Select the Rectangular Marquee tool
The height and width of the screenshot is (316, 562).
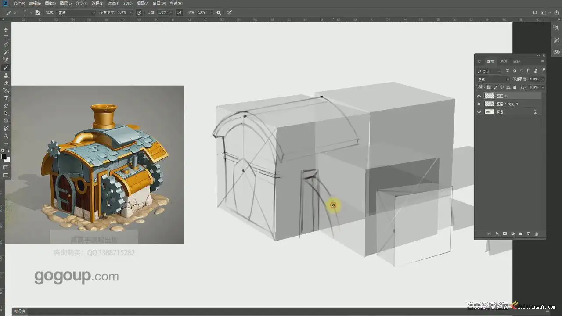[6, 37]
